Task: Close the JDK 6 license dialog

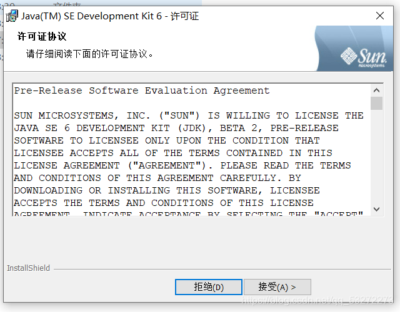Action: pyautogui.click(x=379, y=16)
